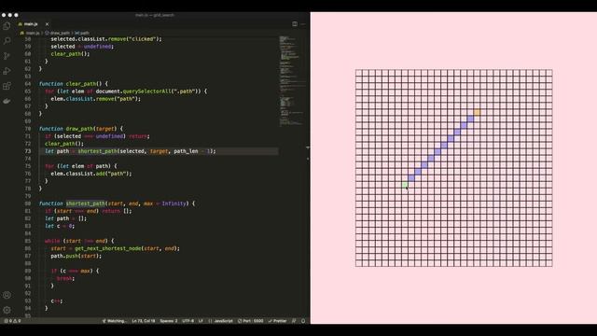Click the Ln 73 cursor position indicator
597x336 pixels.
pyautogui.click(x=143, y=321)
